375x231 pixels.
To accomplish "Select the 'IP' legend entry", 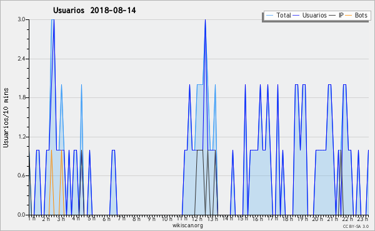I will coord(341,15).
